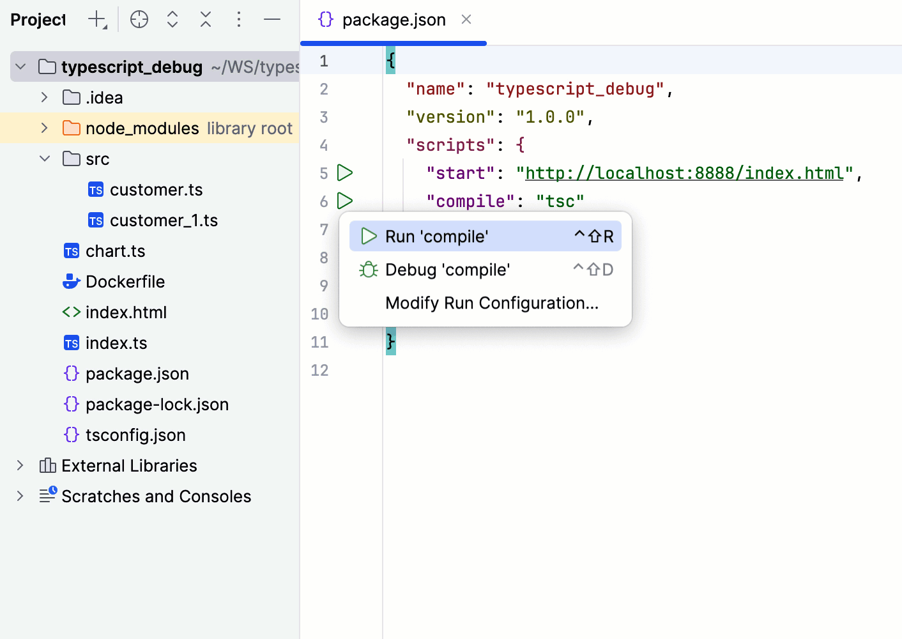Expand all nodes with the toolbar icon
This screenshot has height=639, width=902.
pos(172,19)
